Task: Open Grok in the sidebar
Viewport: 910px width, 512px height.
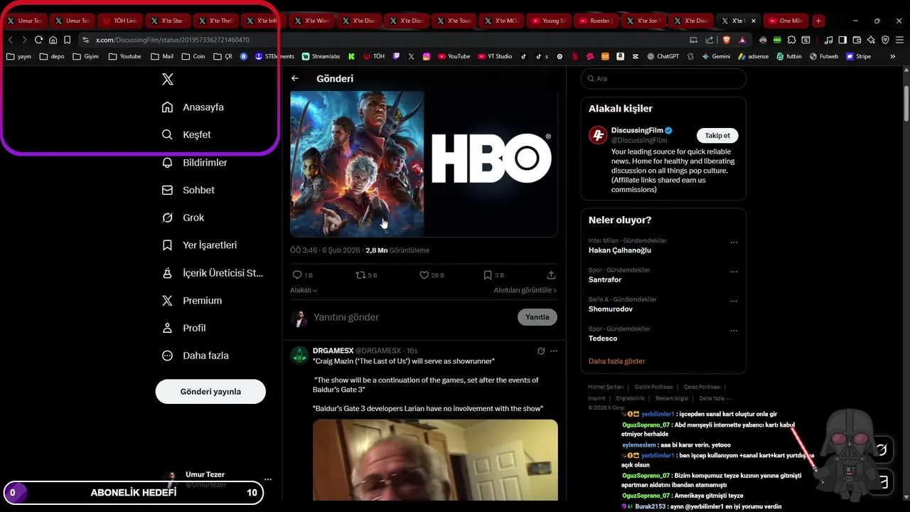Action: (x=183, y=218)
